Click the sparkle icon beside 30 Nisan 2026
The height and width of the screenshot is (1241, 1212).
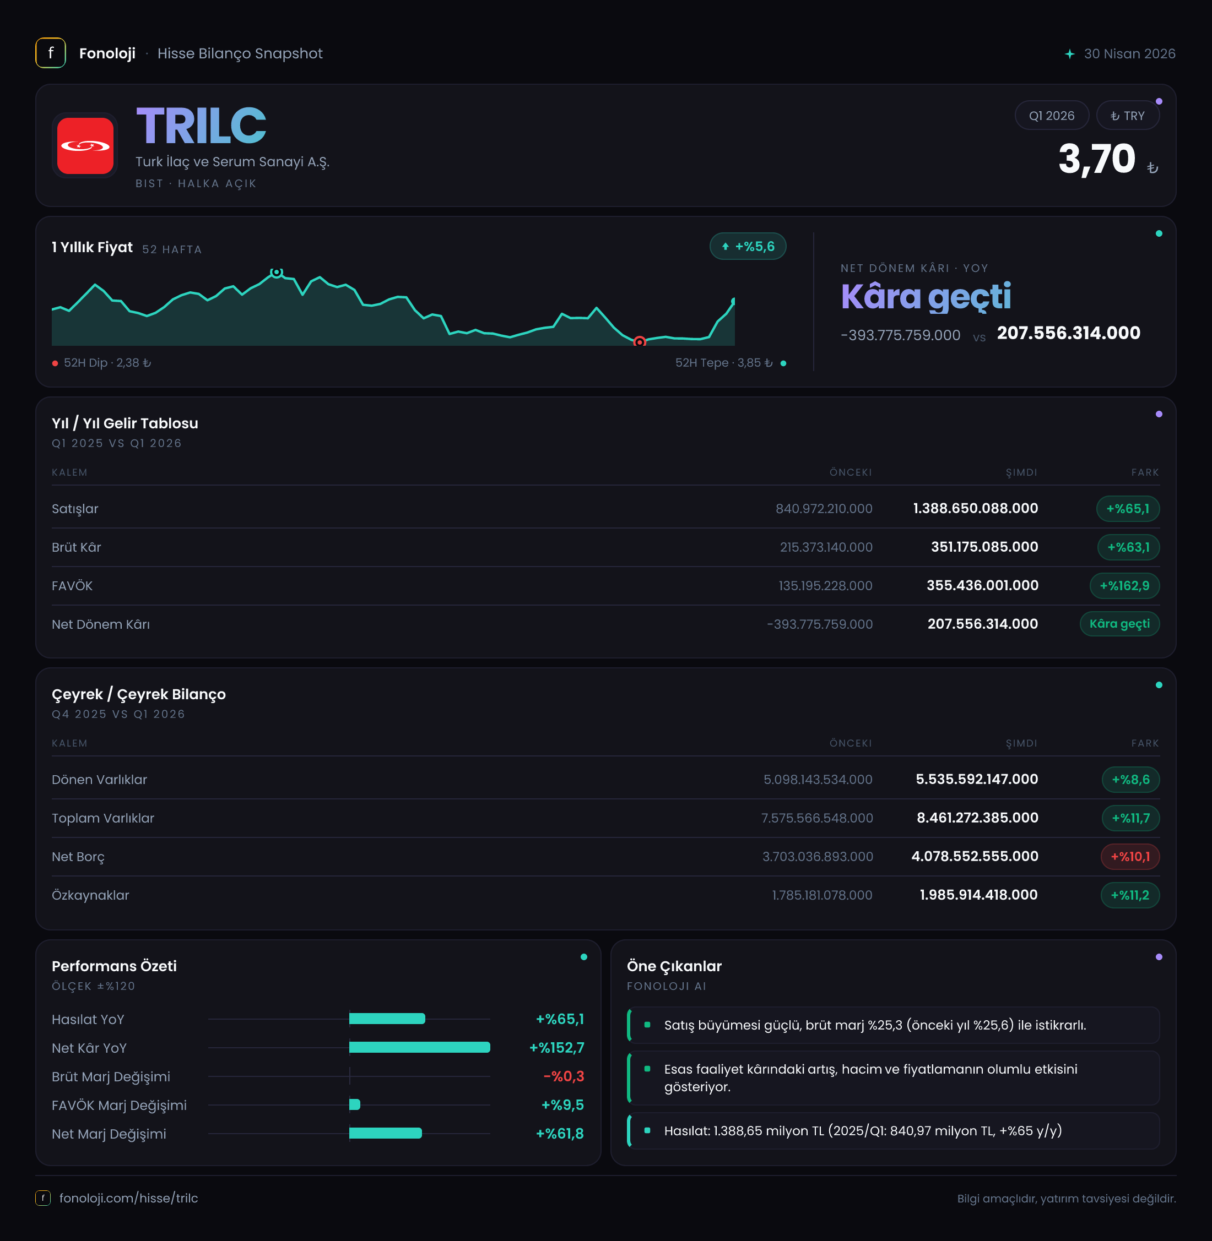coord(1069,54)
